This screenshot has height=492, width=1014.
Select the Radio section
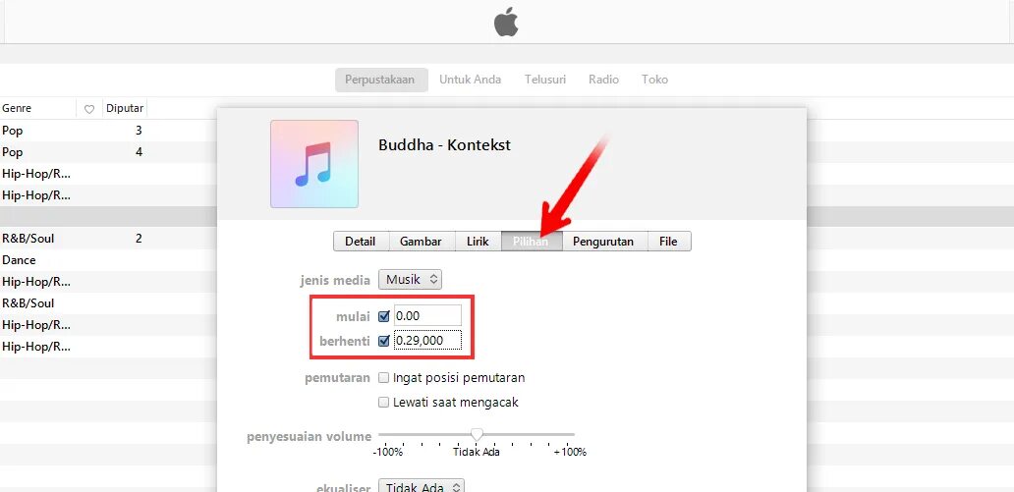[603, 80]
